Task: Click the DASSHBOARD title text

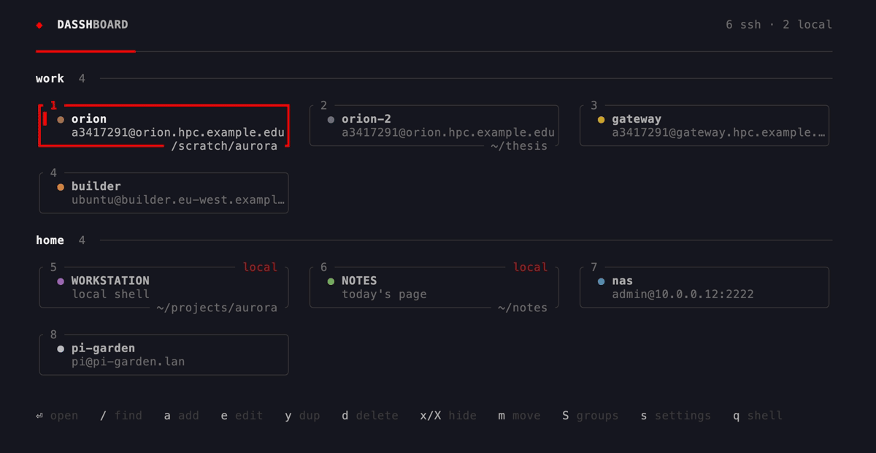Action: click(x=93, y=25)
